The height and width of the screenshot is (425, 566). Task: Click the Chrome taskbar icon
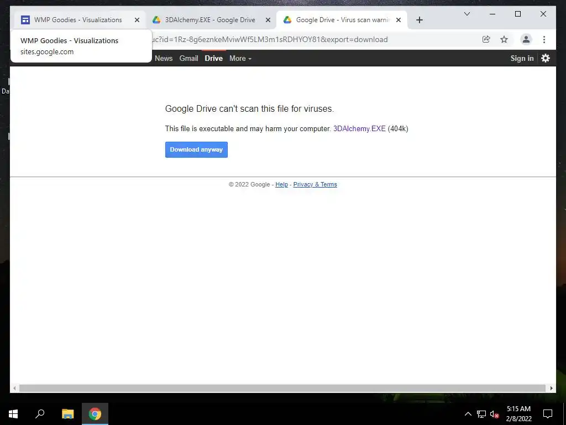[x=95, y=414]
